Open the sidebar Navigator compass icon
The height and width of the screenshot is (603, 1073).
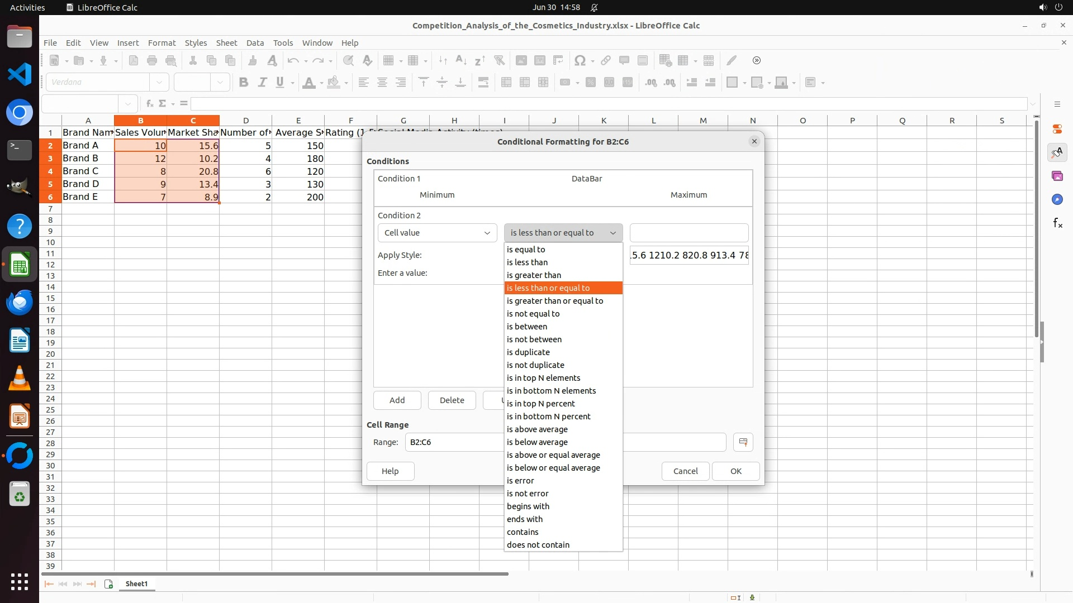(x=1057, y=200)
